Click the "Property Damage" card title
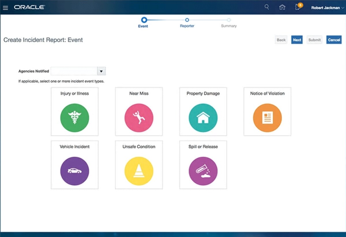 tap(203, 93)
